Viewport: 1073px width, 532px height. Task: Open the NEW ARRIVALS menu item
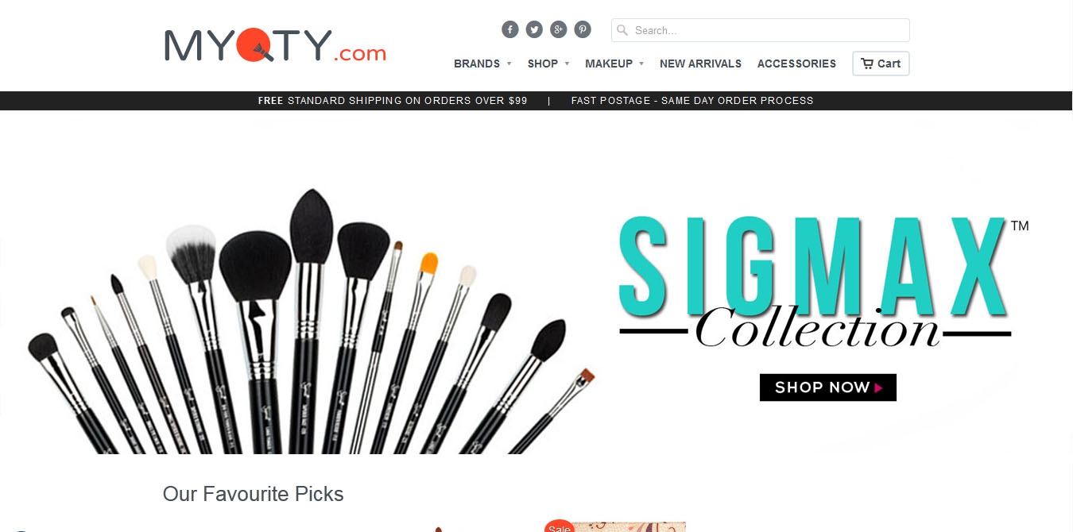pyautogui.click(x=700, y=64)
